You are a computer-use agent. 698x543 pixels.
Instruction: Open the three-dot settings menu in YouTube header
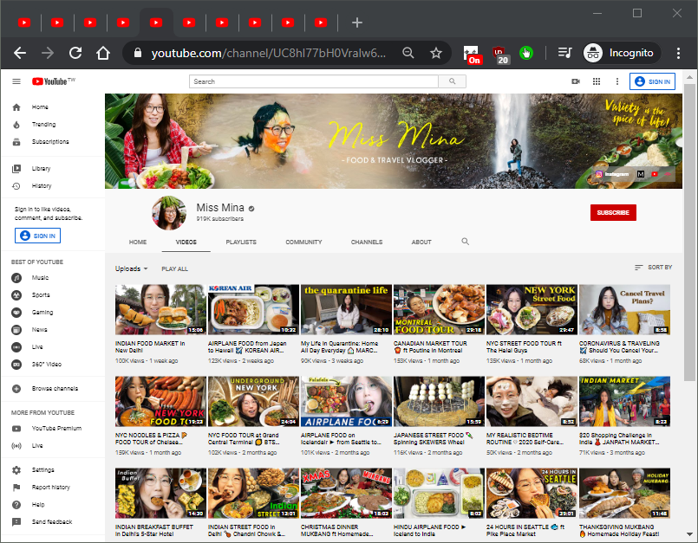(617, 81)
